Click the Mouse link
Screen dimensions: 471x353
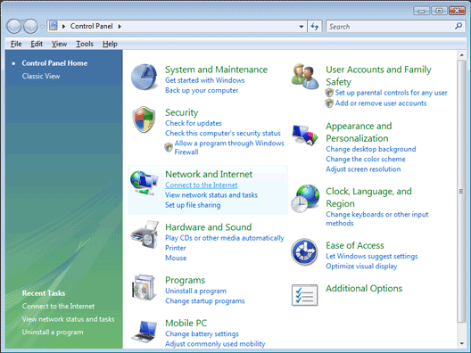176,258
